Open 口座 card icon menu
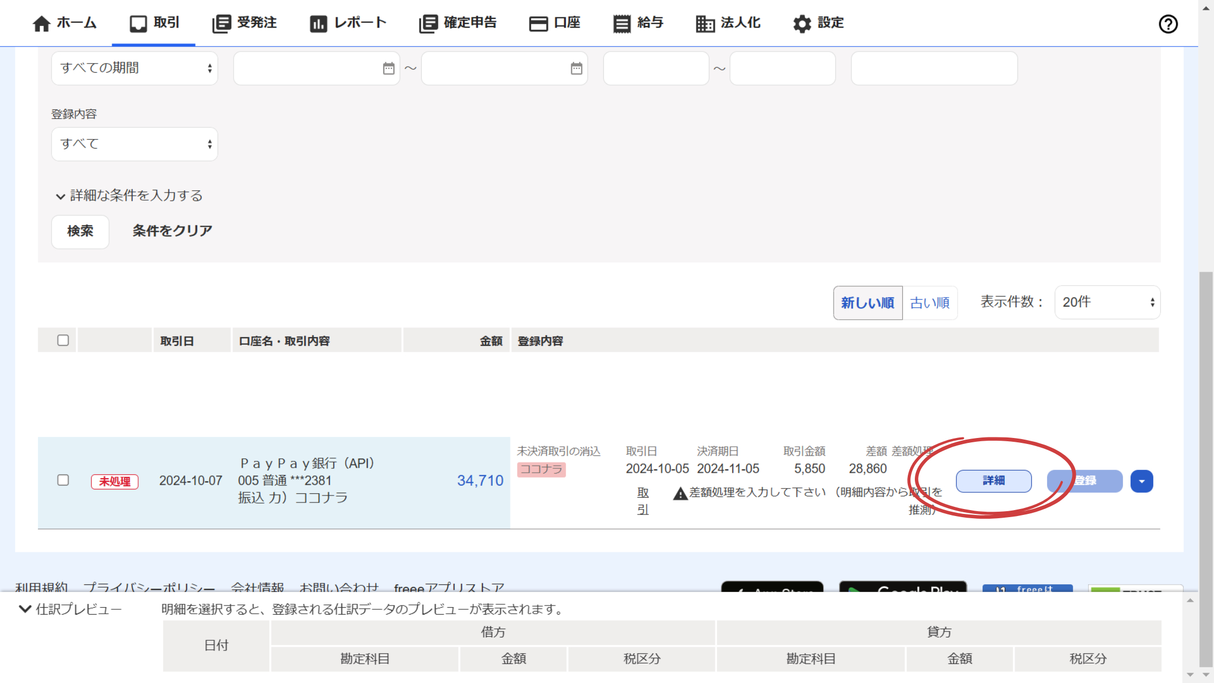The height and width of the screenshot is (683, 1214). 538,23
